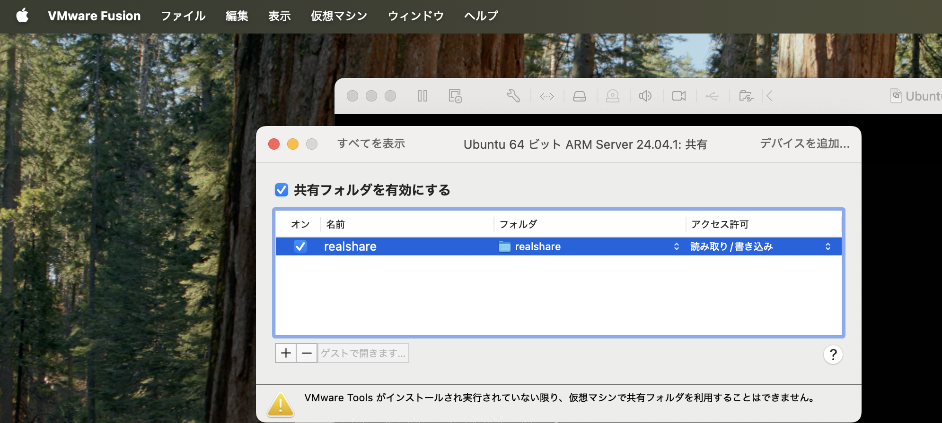Remove shared folder with minus button
This screenshot has height=423, width=942.
coord(307,353)
